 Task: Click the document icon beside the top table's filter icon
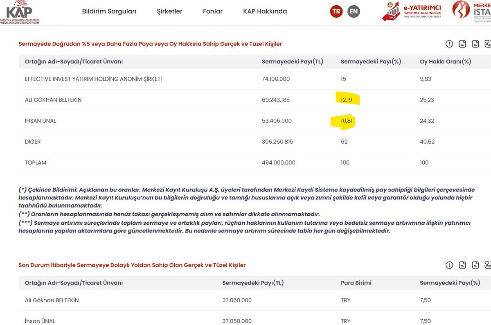(x=475, y=44)
